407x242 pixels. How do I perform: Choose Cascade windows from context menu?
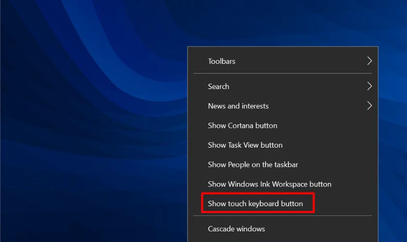point(282,229)
